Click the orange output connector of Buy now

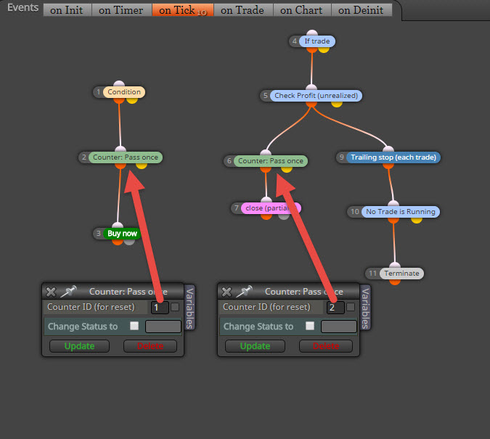pos(118,242)
